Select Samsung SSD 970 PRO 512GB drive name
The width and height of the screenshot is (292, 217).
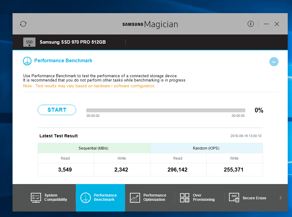click(x=73, y=42)
